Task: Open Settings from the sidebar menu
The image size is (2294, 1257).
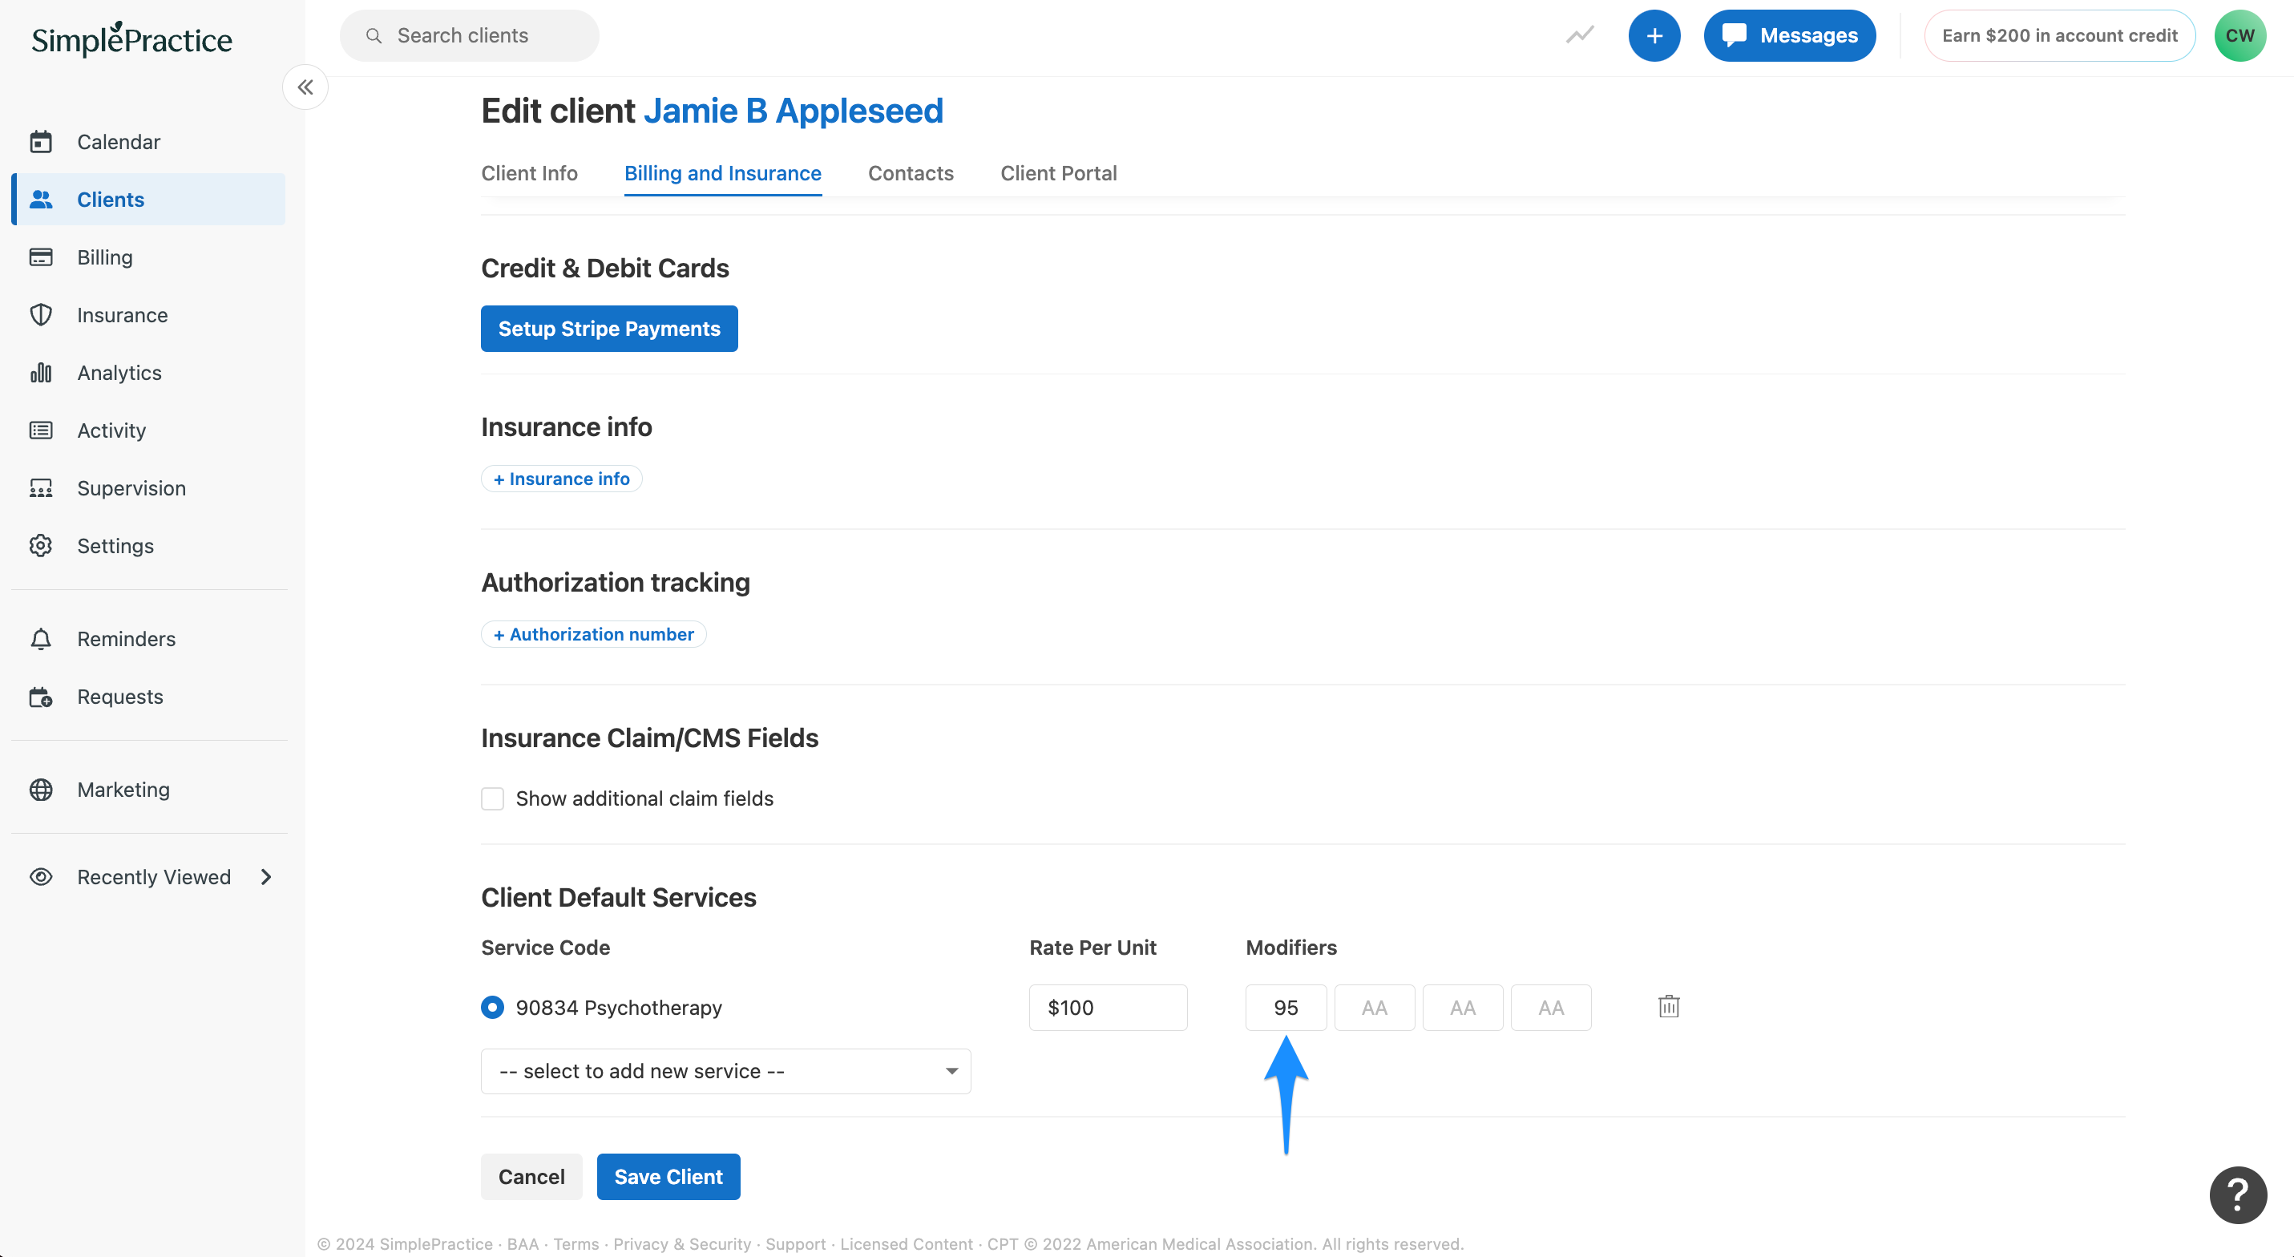Action: click(x=149, y=545)
